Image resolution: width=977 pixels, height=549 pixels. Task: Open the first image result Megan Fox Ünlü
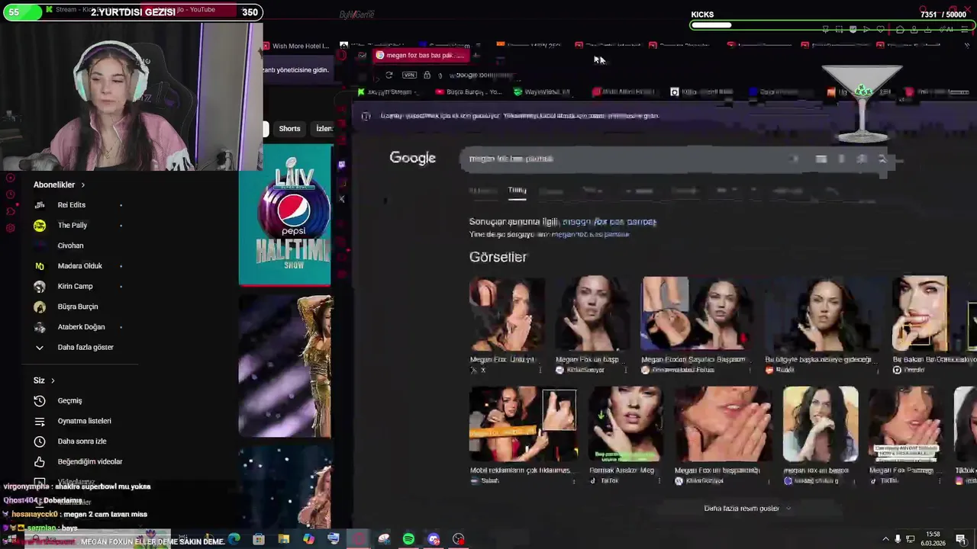[507, 314]
